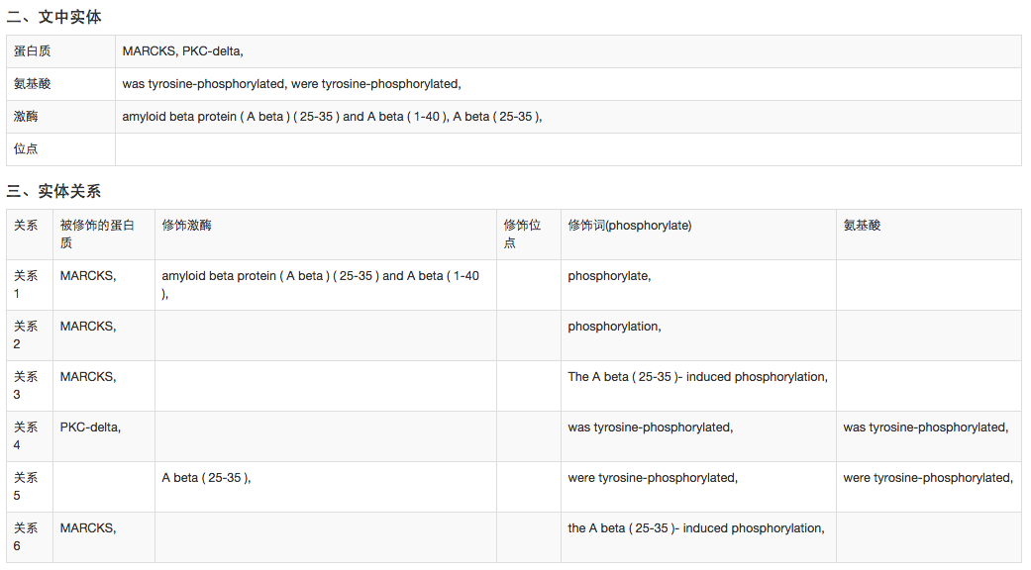Click the "二、文中实体" section heading
1031x570 pixels.
54,17
